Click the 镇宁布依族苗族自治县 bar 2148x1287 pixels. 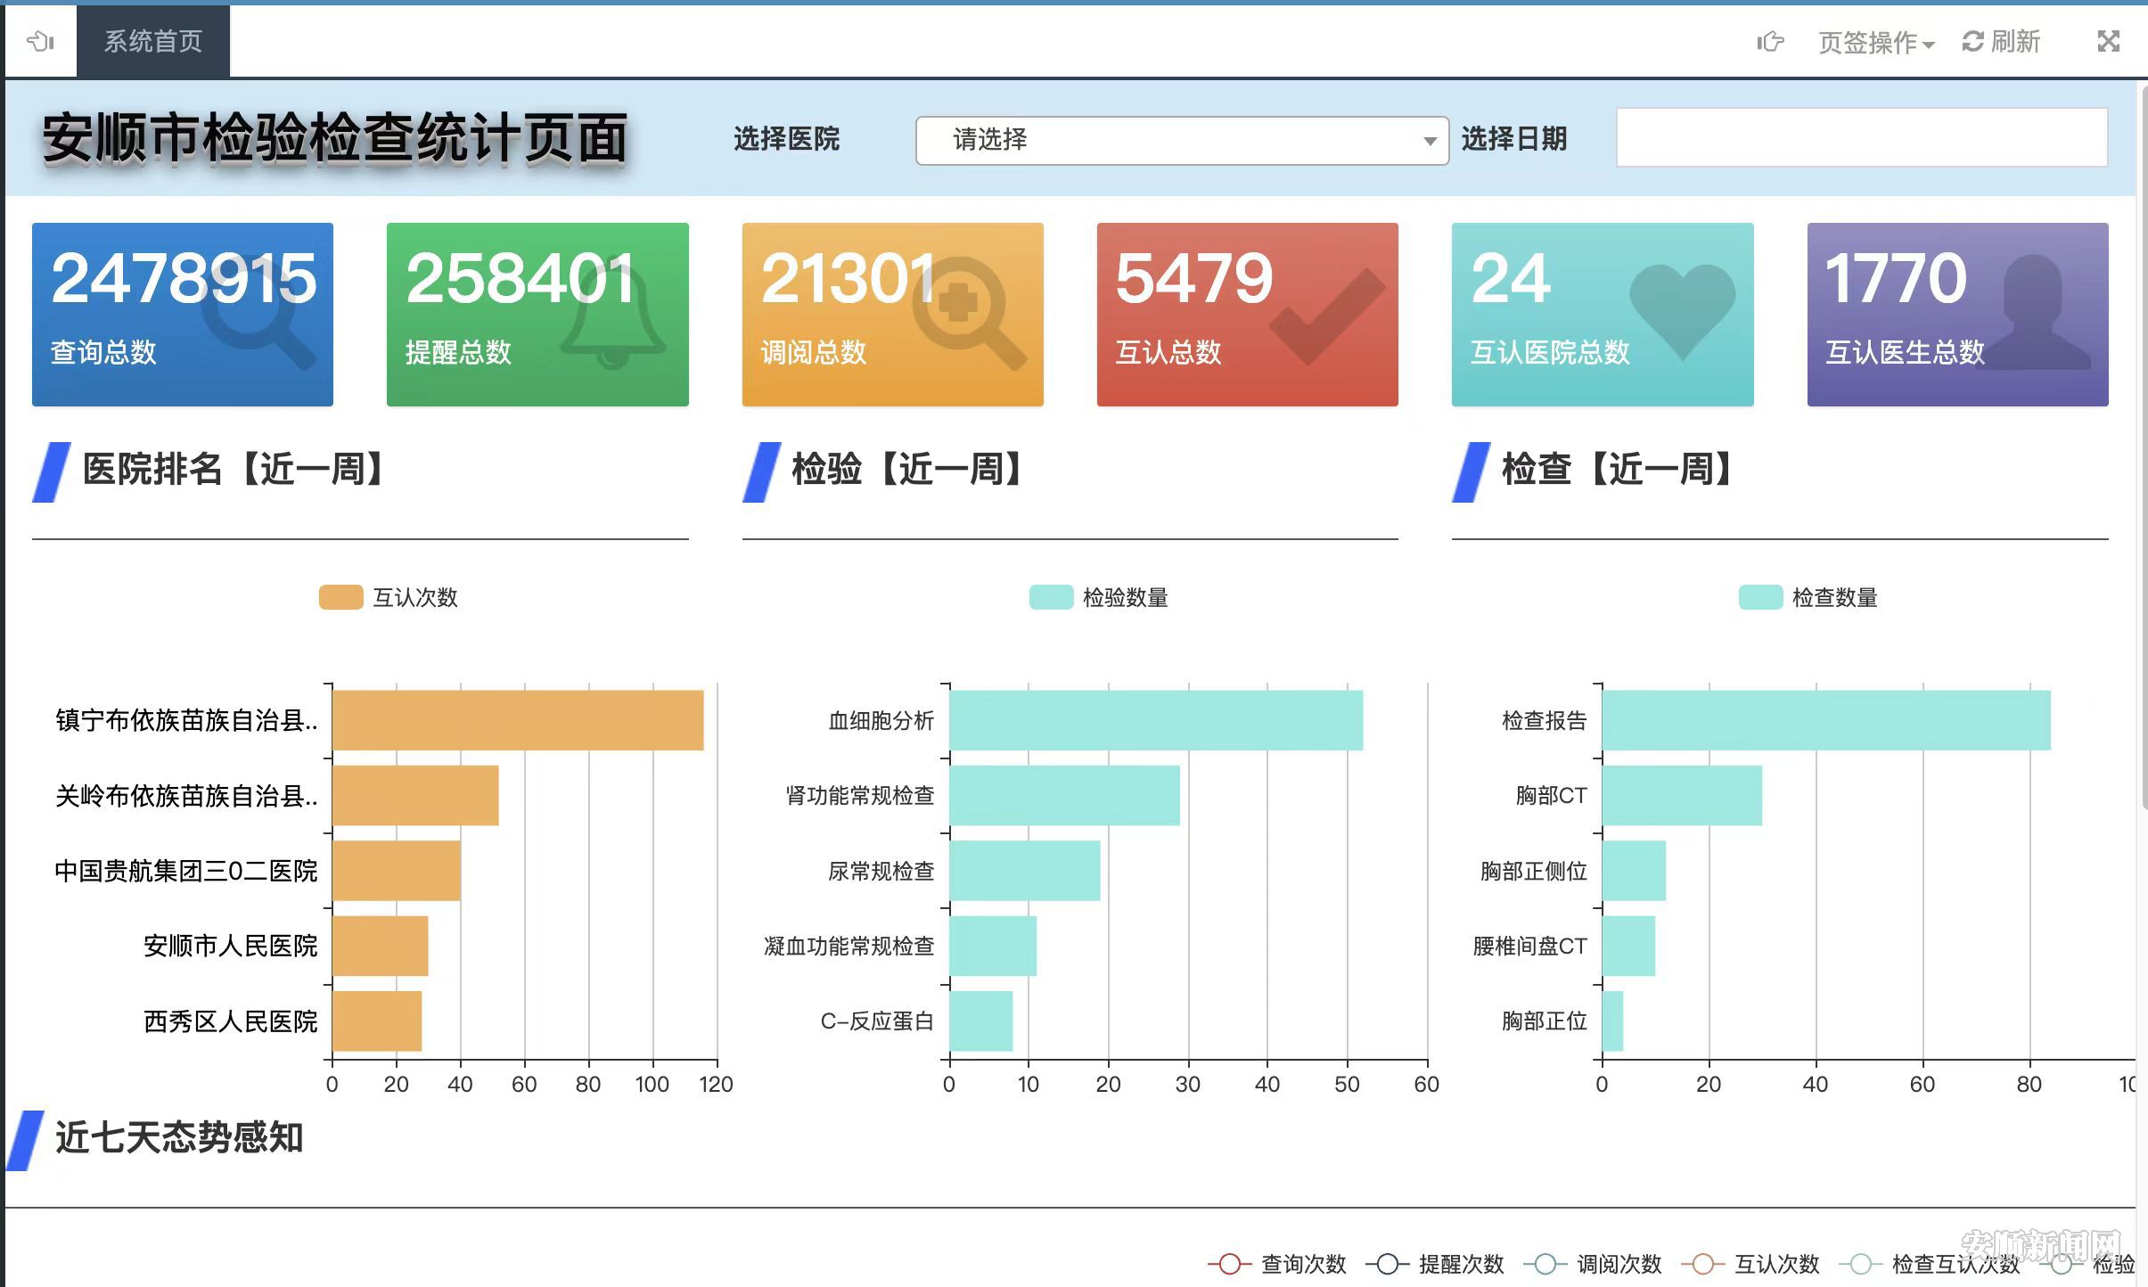[x=517, y=720]
